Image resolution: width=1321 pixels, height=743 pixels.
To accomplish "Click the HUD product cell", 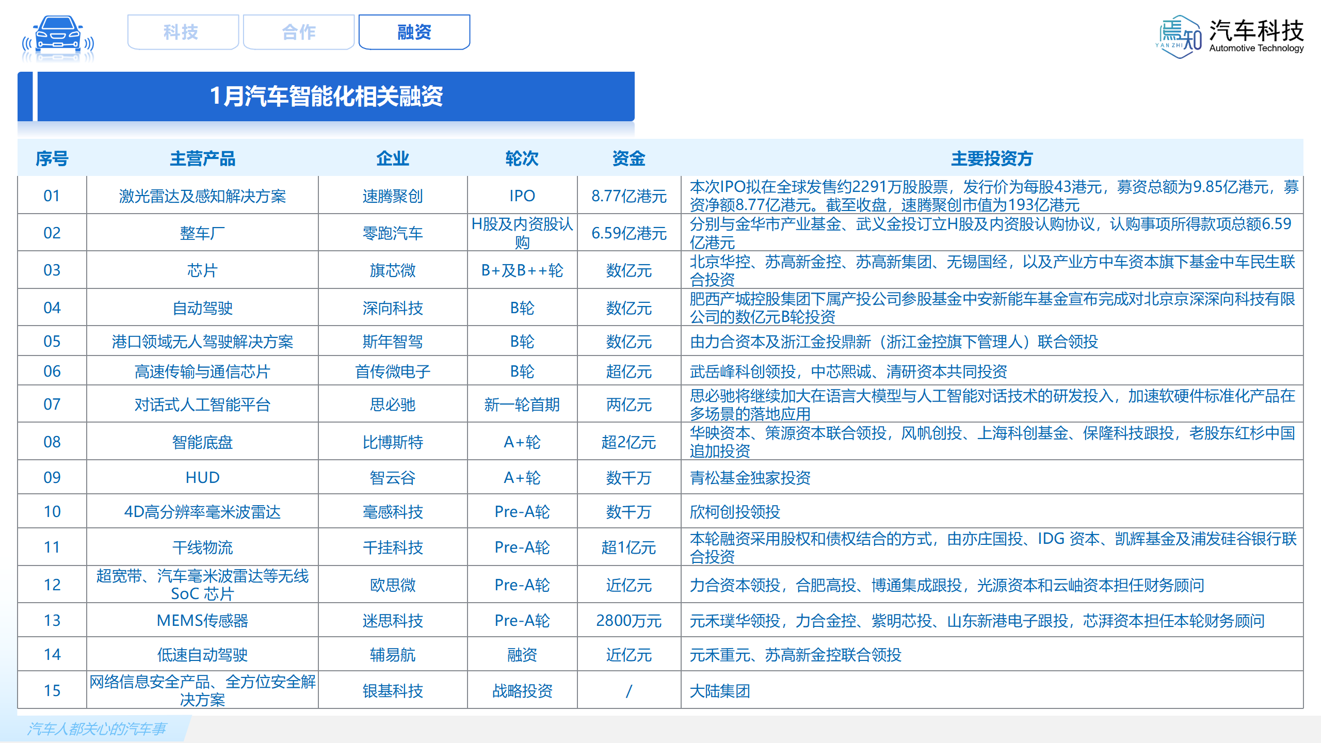I will [x=202, y=477].
